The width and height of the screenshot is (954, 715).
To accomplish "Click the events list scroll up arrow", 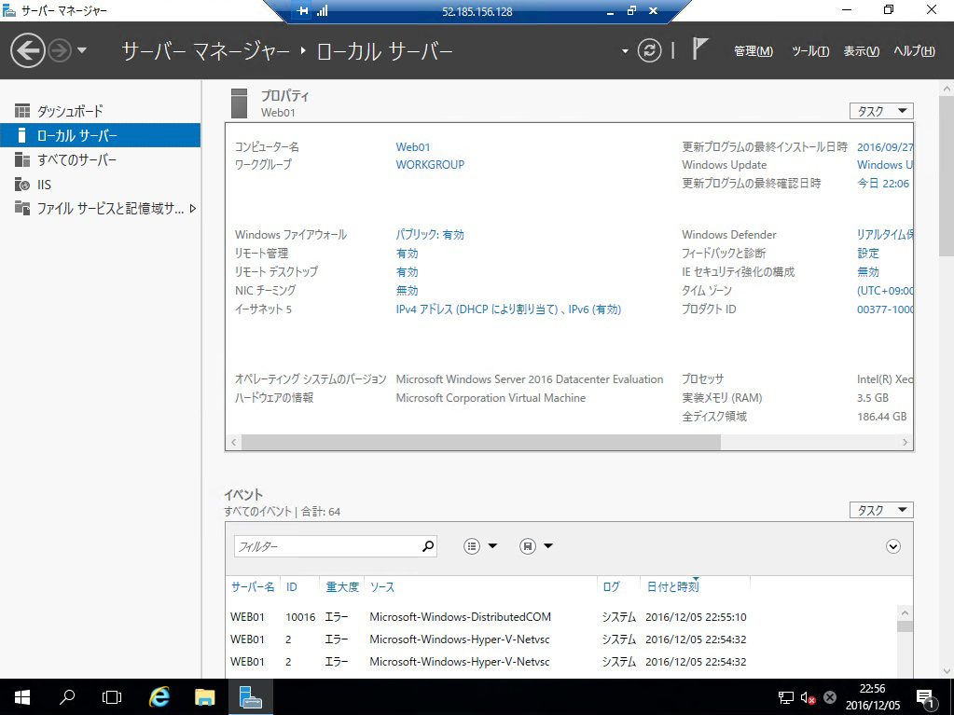I will tap(905, 612).
